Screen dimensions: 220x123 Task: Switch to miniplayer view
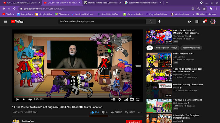(x=126, y=99)
